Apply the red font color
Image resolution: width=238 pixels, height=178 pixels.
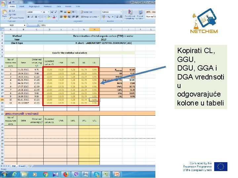pos(54,17)
